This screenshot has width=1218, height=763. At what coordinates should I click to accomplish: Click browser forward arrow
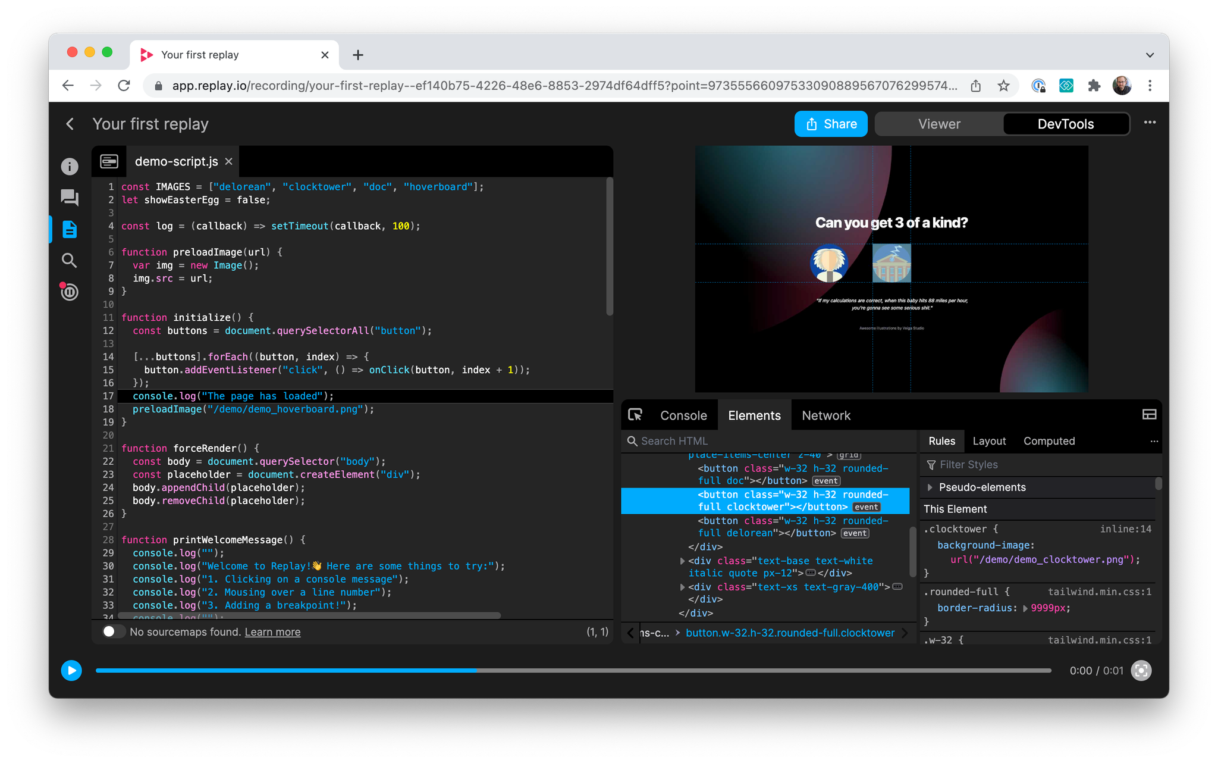[96, 86]
